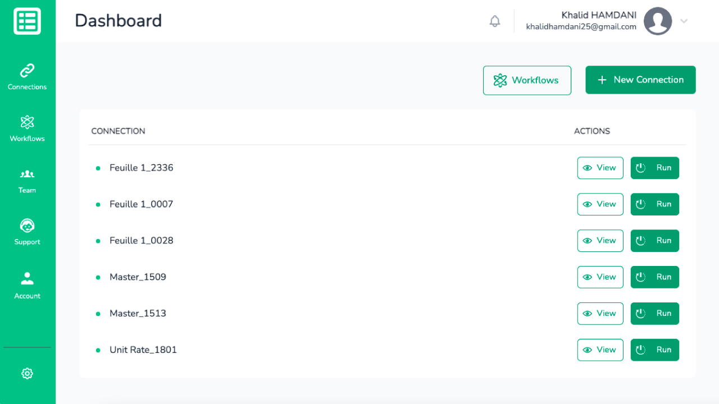Run the Unit Rate_1801 connection
The image size is (719, 404).
point(654,350)
